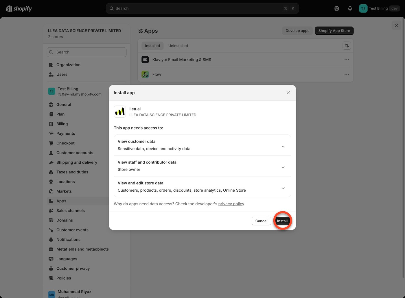
Task: Focus the top Shopify search bar
Action: click(202, 8)
